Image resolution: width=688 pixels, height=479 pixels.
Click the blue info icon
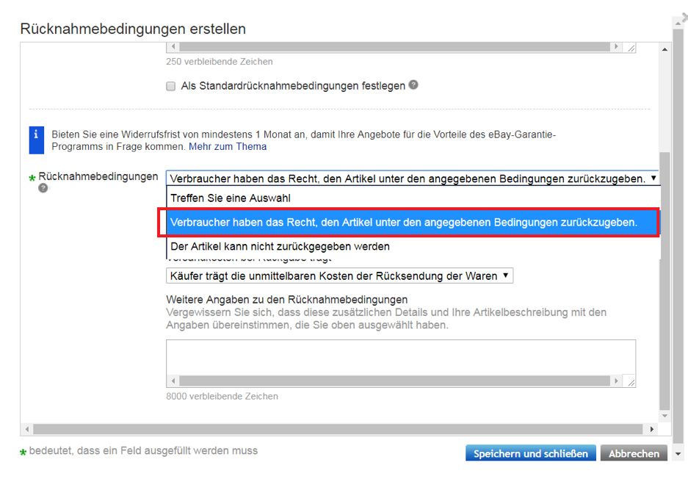click(37, 140)
